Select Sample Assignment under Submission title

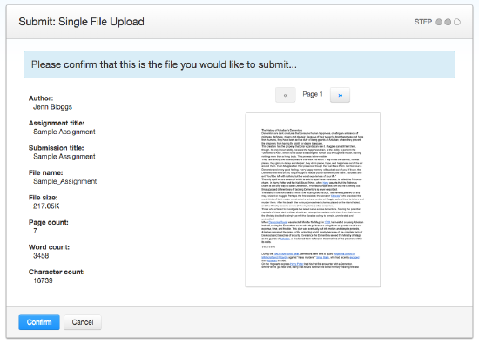(x=64, y=157)
